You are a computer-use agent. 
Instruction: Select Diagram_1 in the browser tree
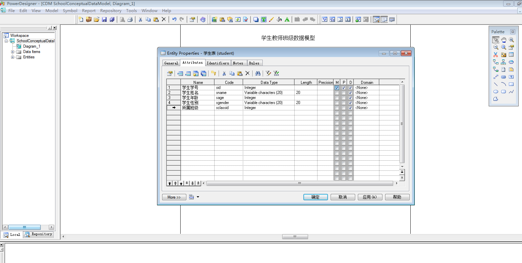(x=32, y=46)
